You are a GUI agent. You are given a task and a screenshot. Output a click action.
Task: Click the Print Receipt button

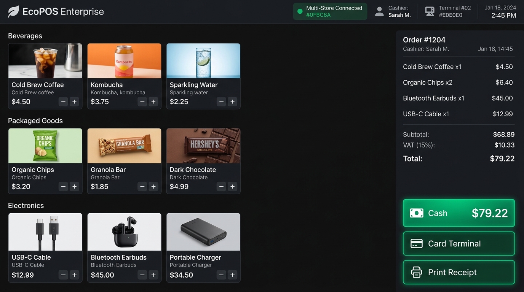pos(459,272)
